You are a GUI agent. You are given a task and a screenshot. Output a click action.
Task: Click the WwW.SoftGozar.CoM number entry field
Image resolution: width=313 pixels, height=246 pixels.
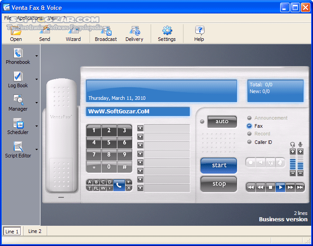tap(138, 112)
